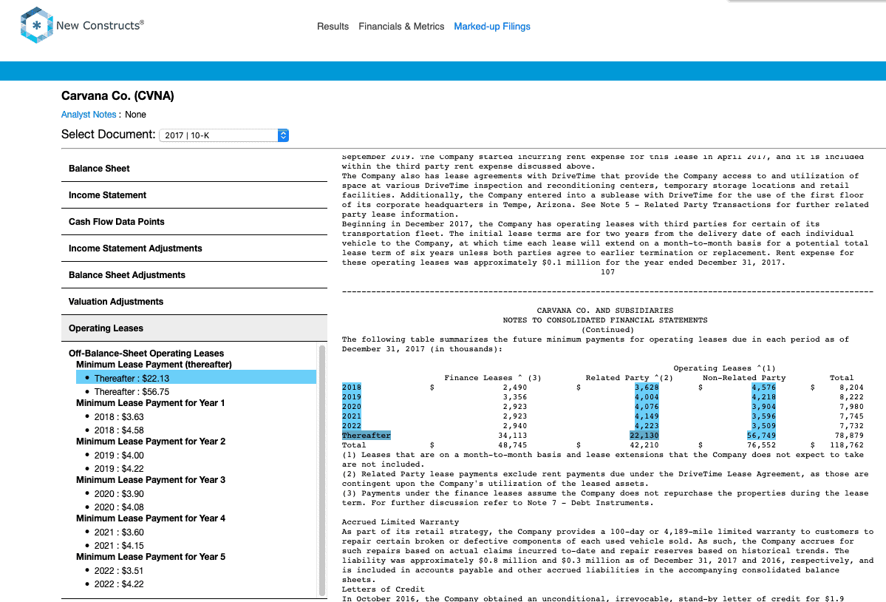Expand the Balance Sheet section
Screen dimensions: 886x602
pyautogui.click(x=194, y=169)
